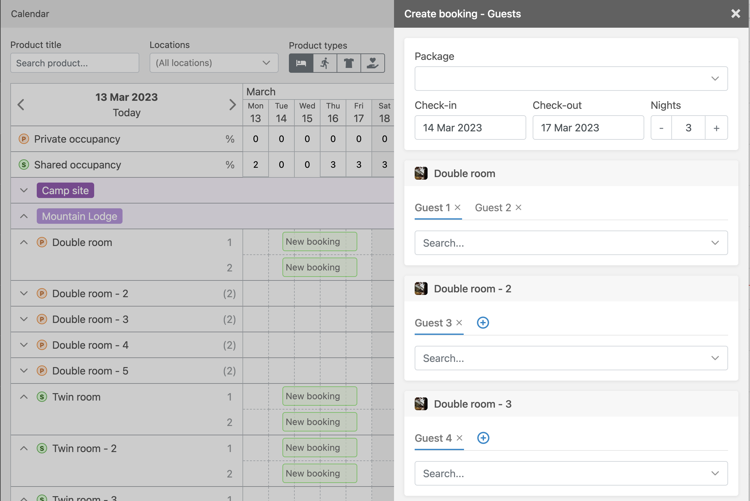750x501 pixels.
Task: Click the P icon of Double room - 4
Action: tap(42, 345)
